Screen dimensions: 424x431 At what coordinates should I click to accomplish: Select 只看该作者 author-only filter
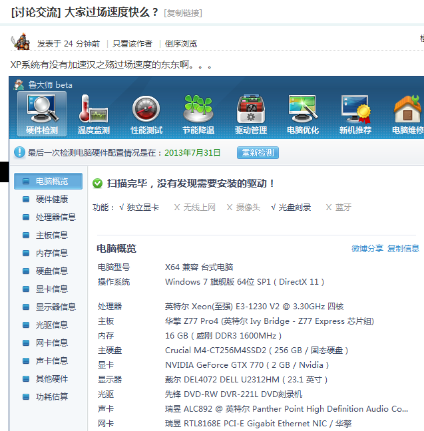(132, 44)
